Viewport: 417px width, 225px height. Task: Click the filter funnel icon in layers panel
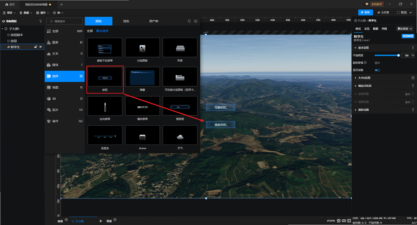click(41, 21)
